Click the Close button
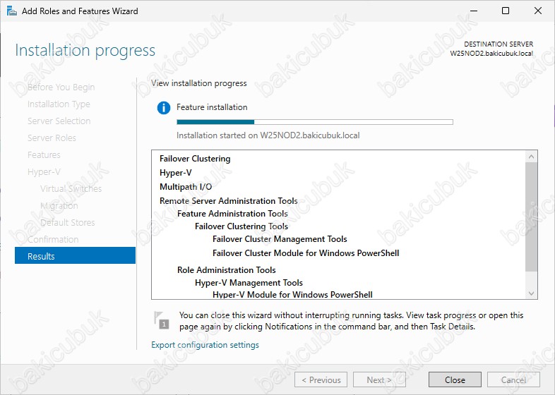 (x=455, y=379)
